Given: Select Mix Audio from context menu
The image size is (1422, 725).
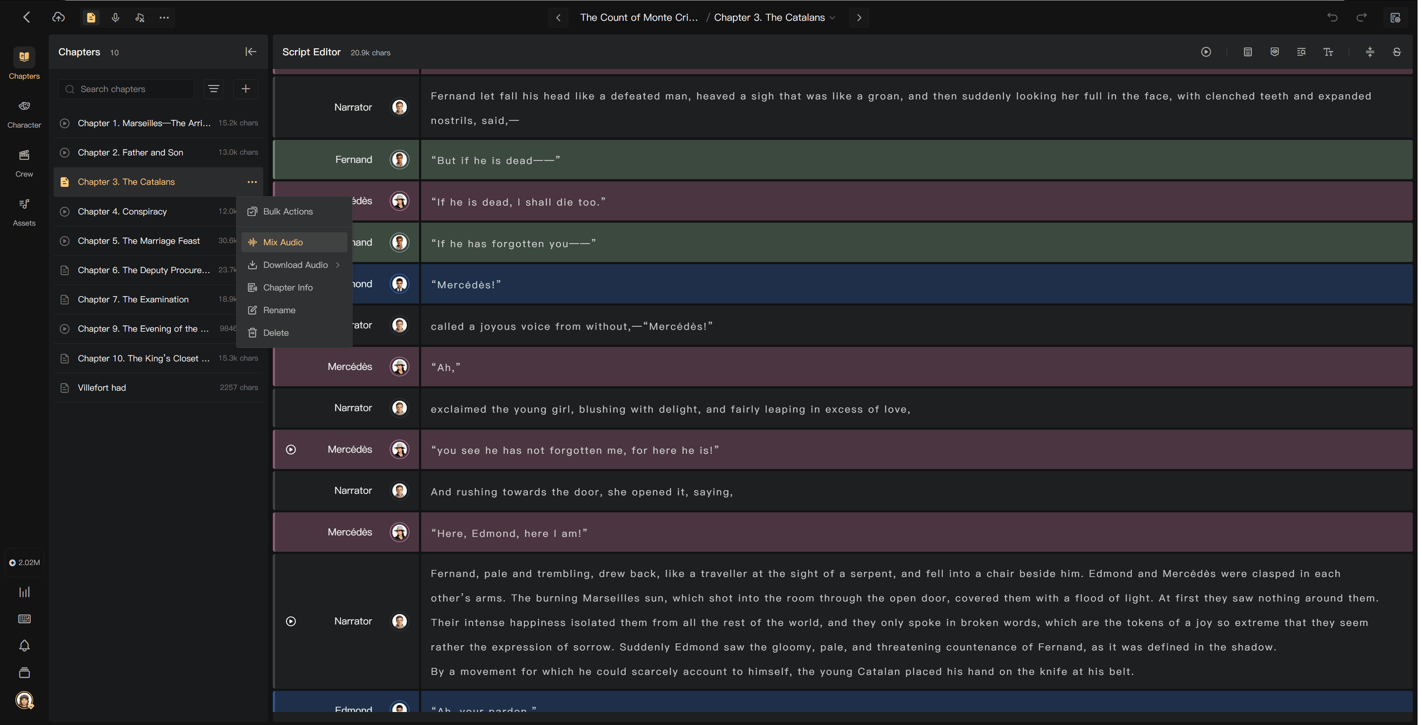Looking at the screenshot, I should (x=294, y=243).
